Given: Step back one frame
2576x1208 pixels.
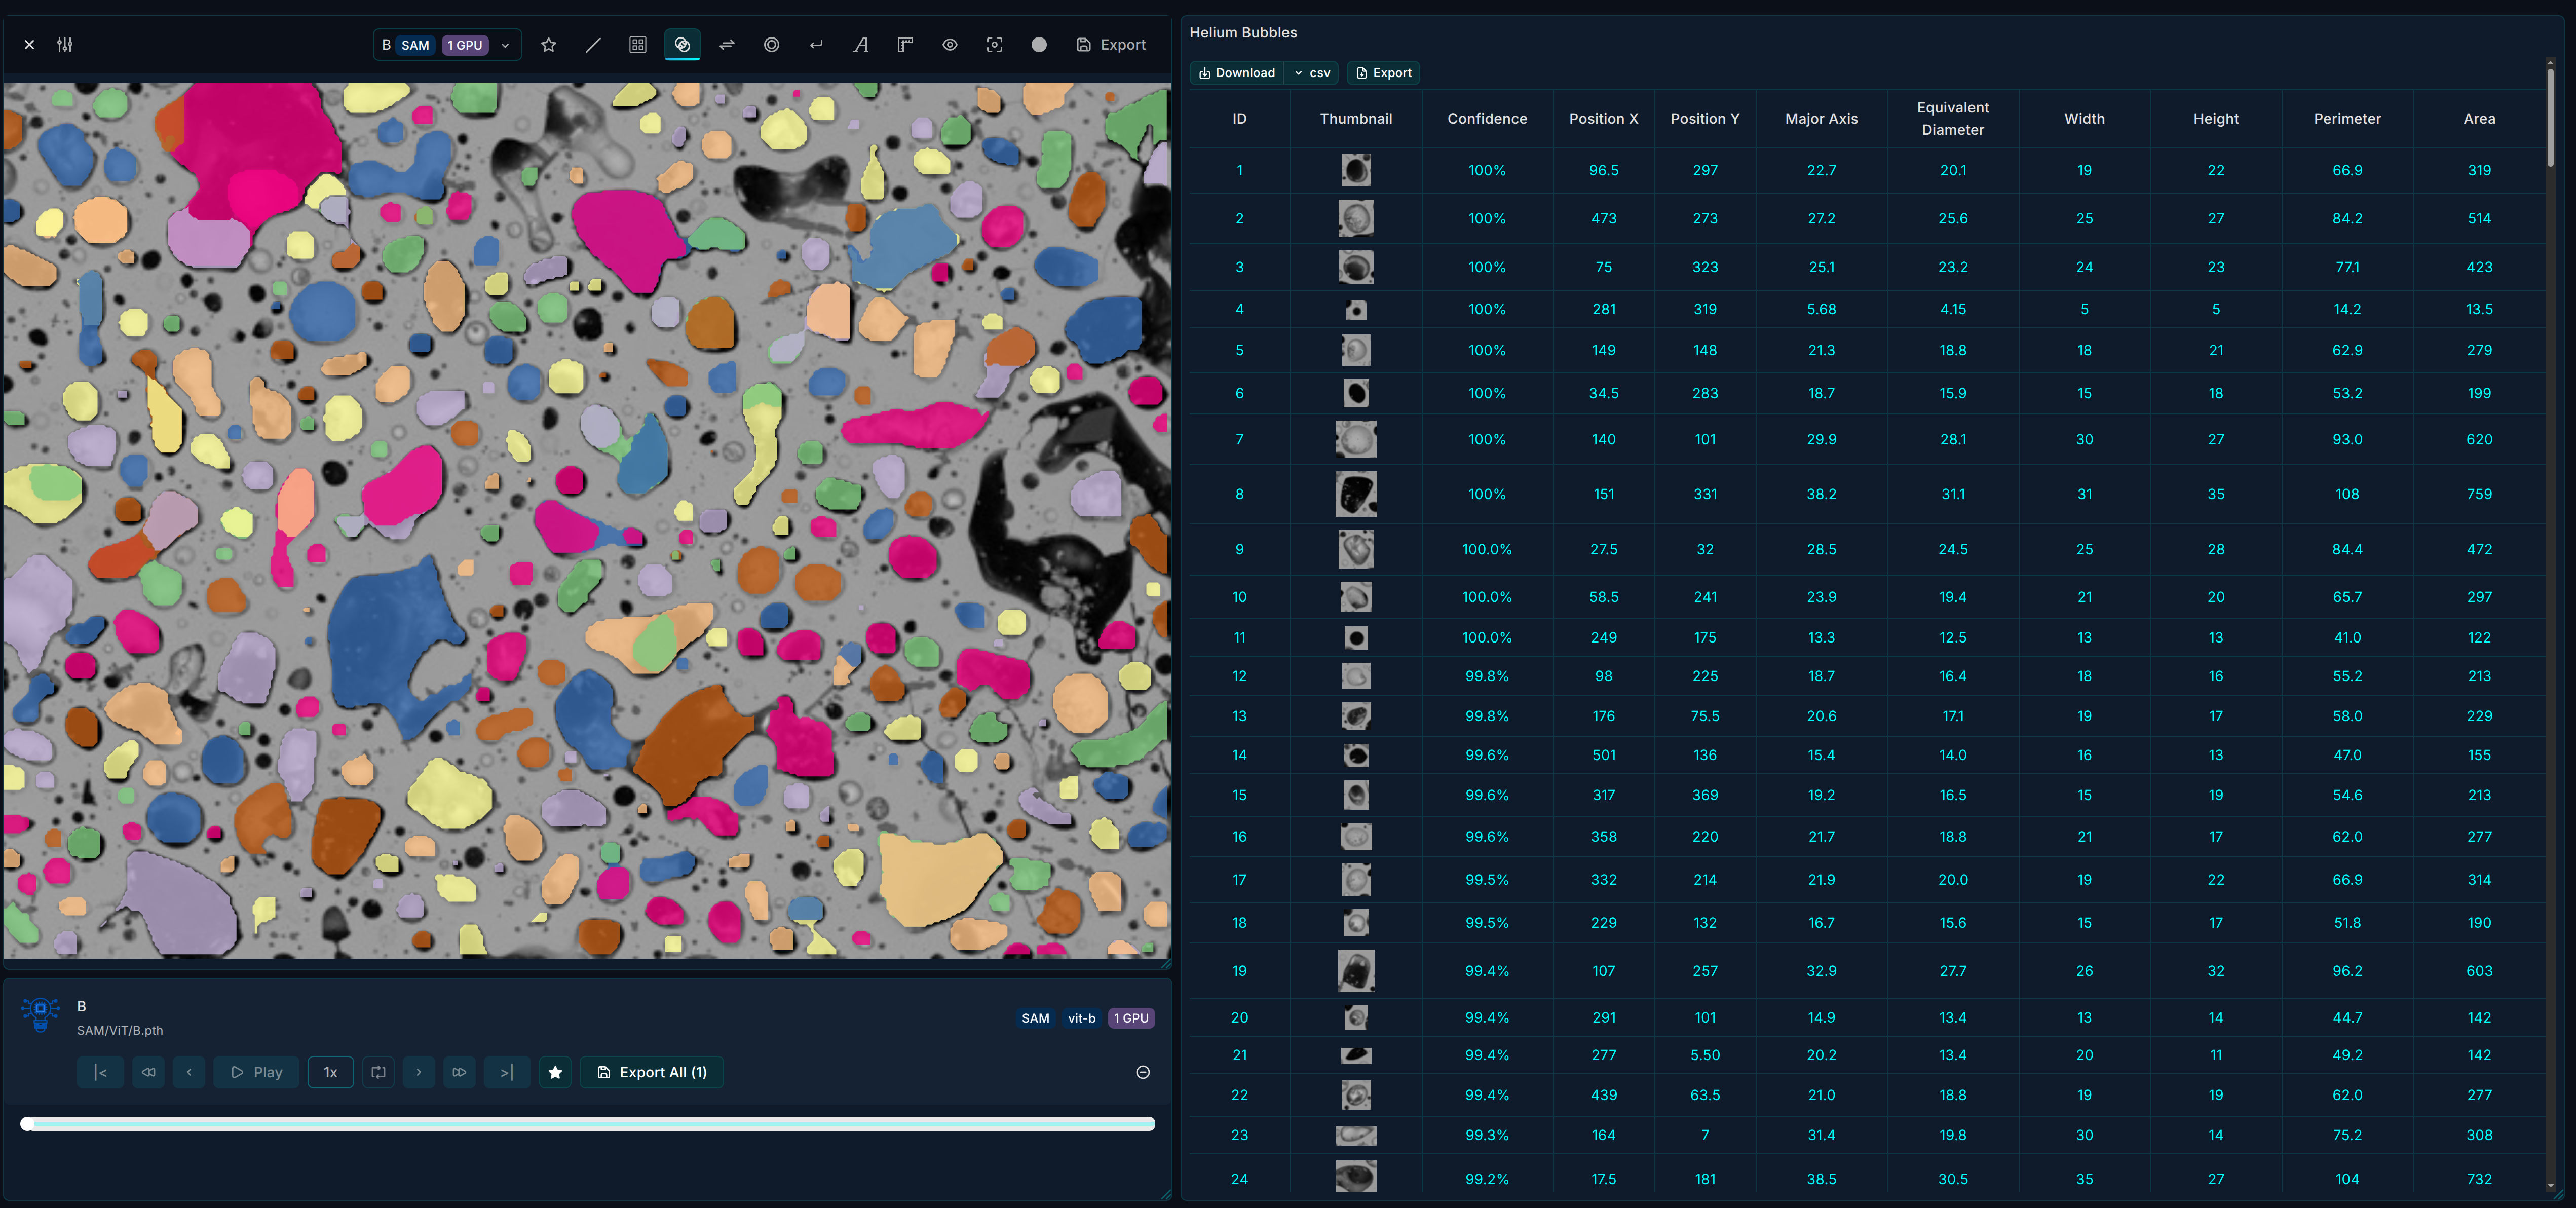Looking at the screenshot, I should pos(189,1072).
